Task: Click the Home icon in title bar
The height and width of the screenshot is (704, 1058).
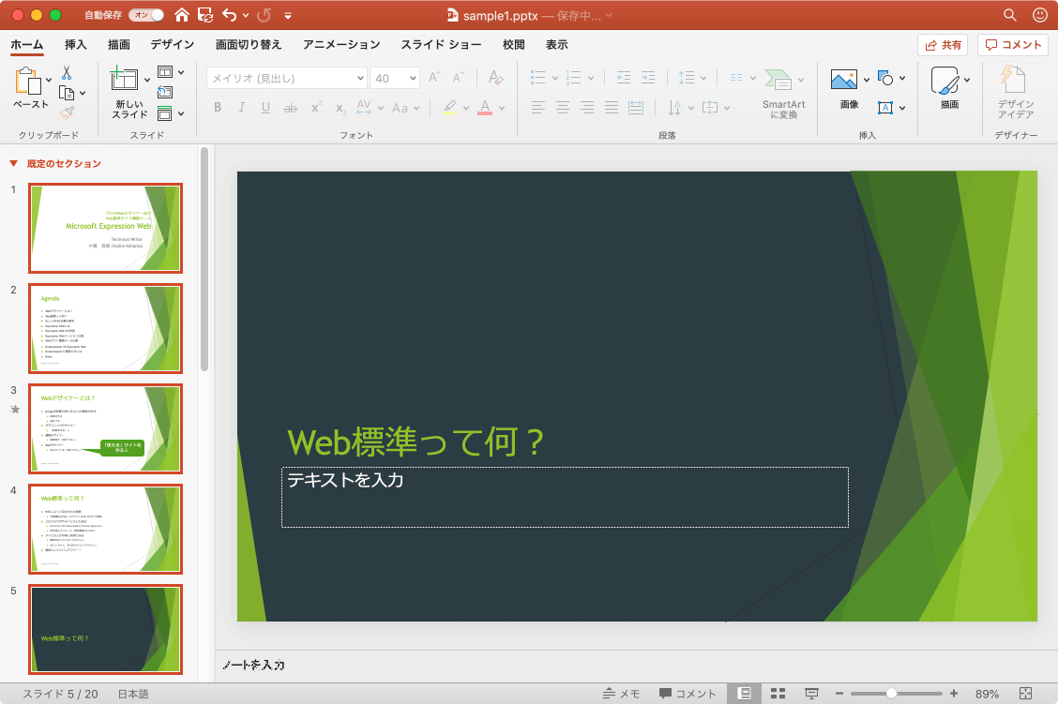Action: pyautogui.click(x=182, y=15)
